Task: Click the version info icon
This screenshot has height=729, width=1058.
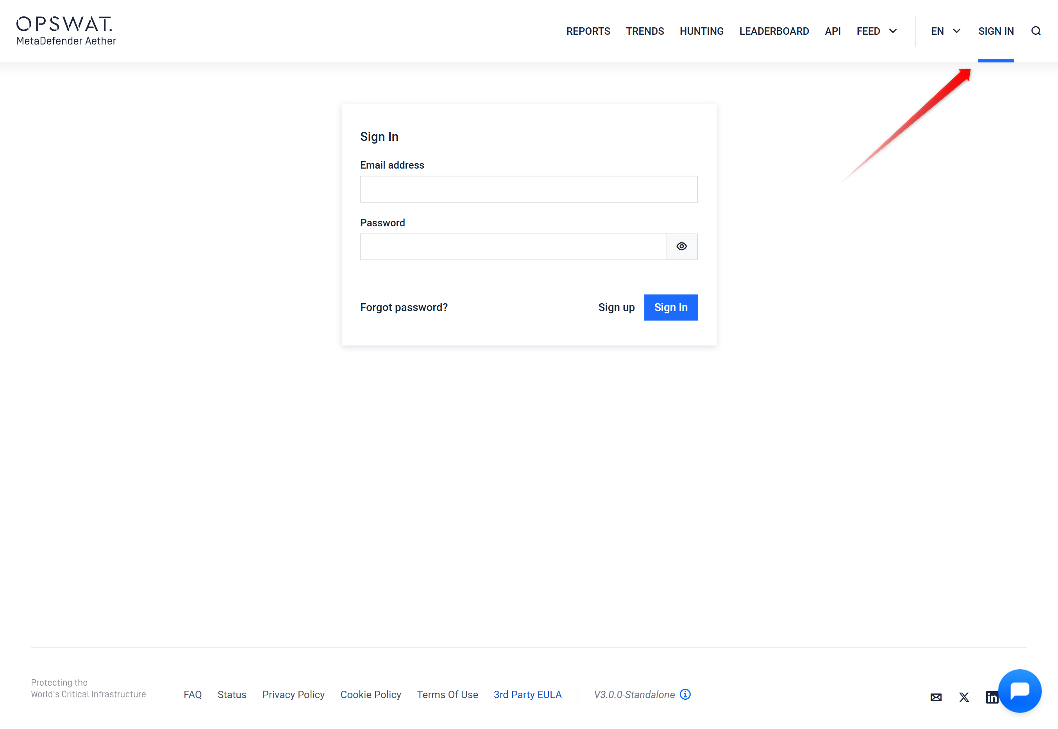Action: pos(685,694)
